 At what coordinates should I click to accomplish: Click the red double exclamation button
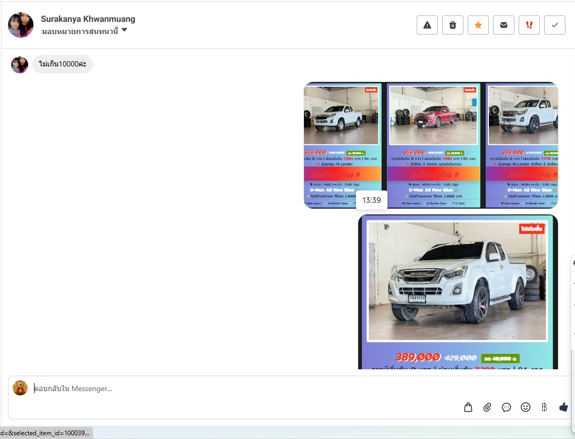[x=529, y=25]
